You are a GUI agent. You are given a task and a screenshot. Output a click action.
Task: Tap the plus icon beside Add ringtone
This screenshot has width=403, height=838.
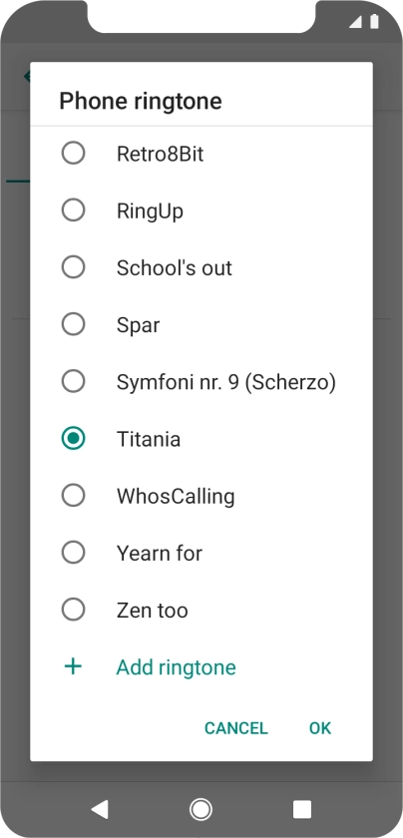tap(73, 666)
